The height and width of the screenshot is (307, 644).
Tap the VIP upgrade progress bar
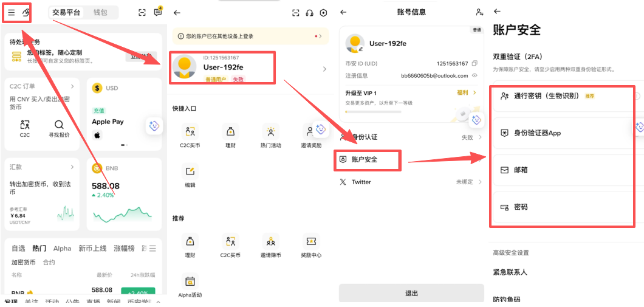(374, 112)
